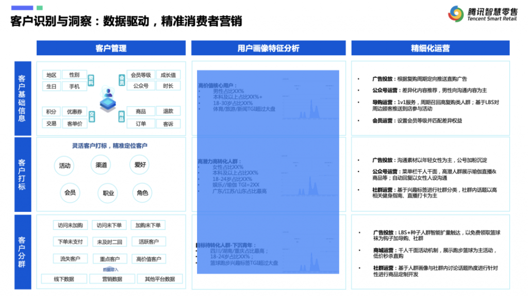This screenshot has height=296, width=528.
Task: Click the 性别 field box
Action: [x=74, y=75]
